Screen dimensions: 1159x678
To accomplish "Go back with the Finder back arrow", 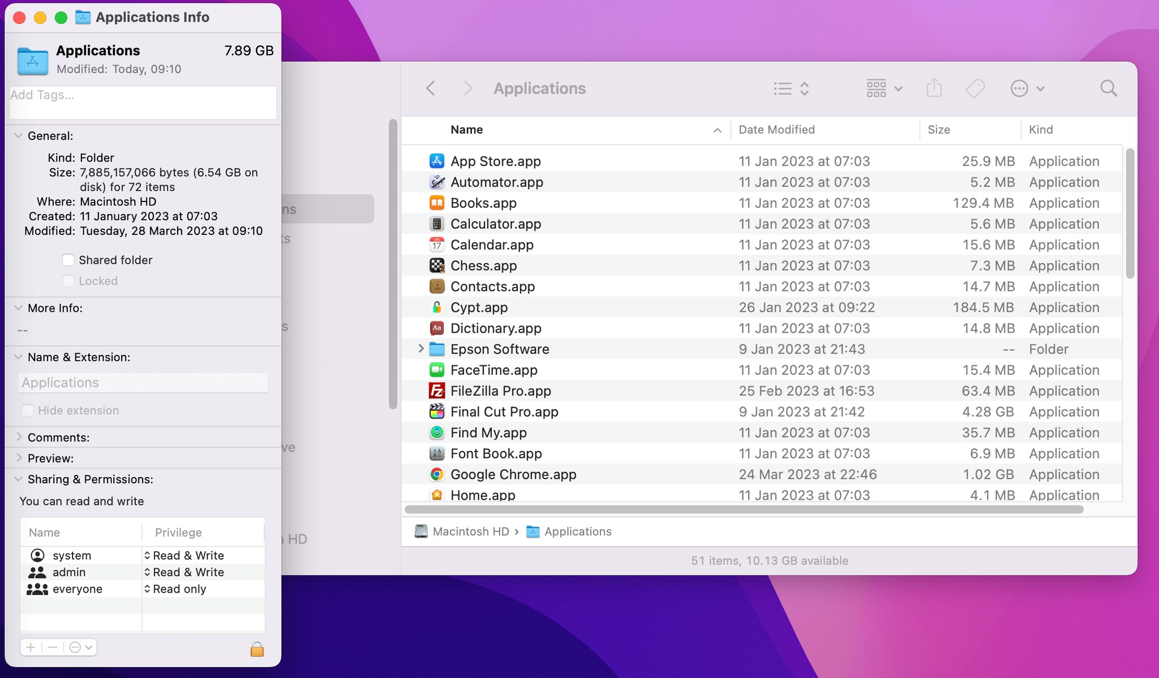I will coord(431,88).
